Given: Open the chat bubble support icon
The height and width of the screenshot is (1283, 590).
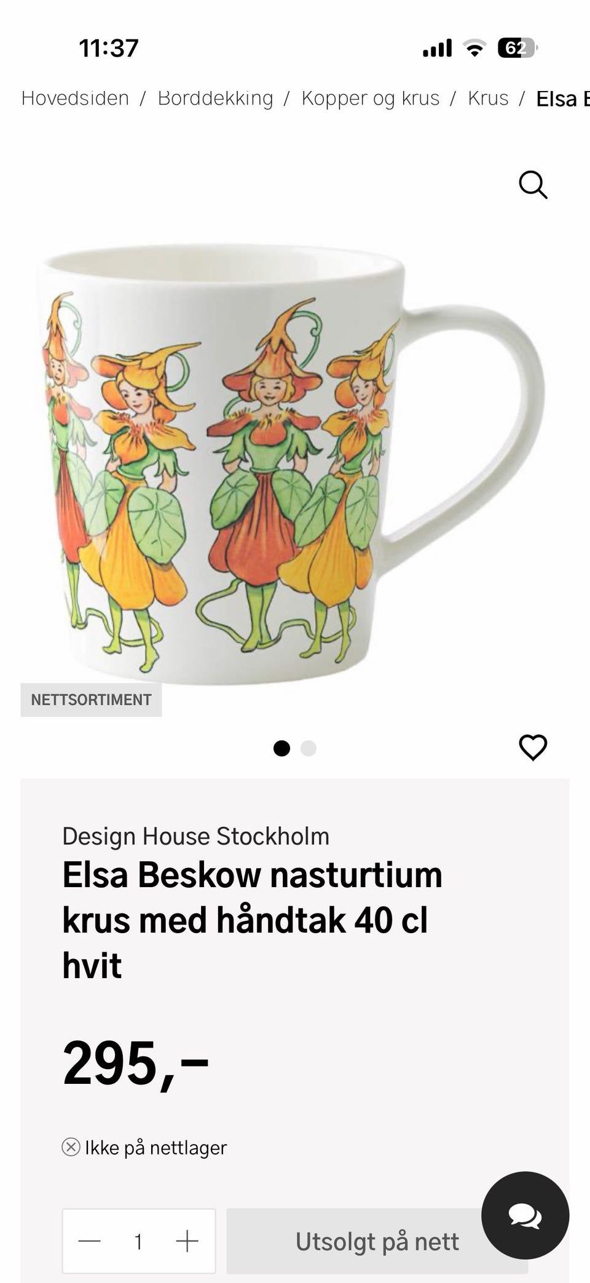Looking at the screenshot, I should coord(525,1215).
